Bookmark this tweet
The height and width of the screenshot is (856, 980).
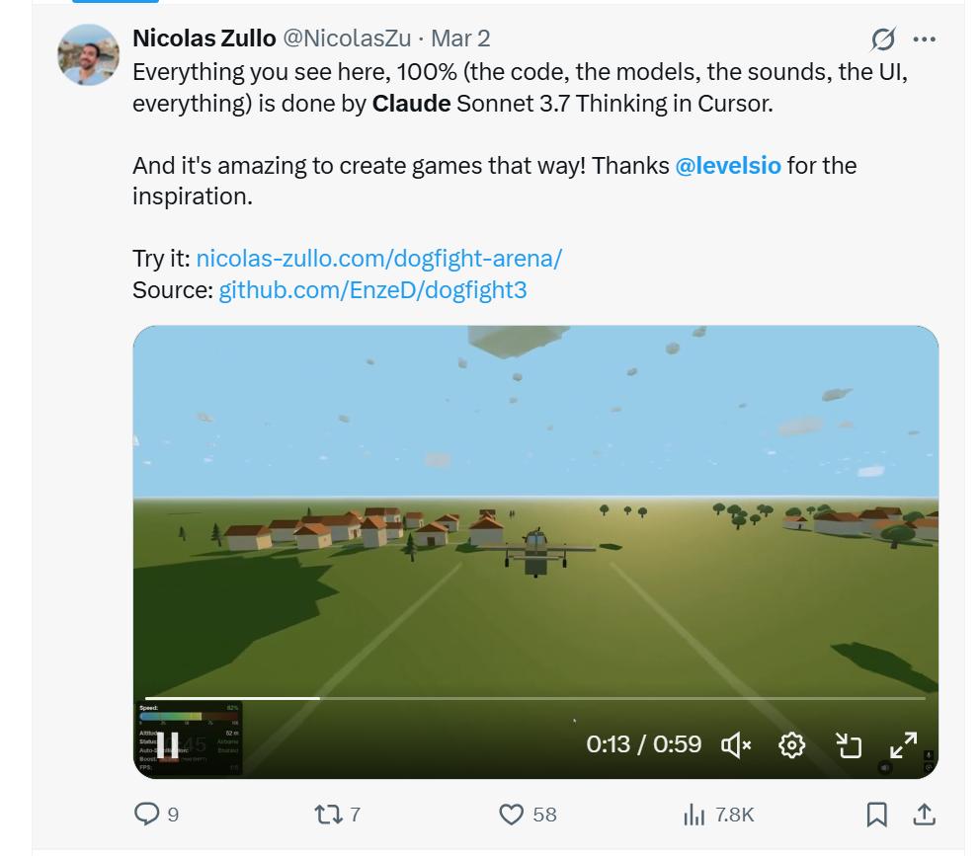[876, 815]
